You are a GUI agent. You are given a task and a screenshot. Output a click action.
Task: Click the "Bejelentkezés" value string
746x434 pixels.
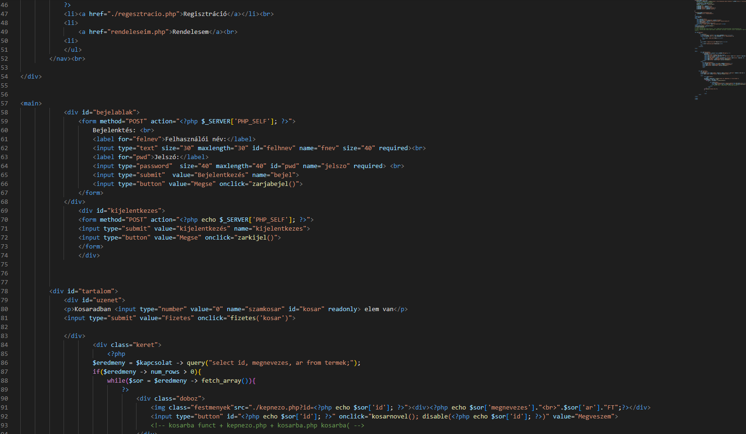coord(221,175)
